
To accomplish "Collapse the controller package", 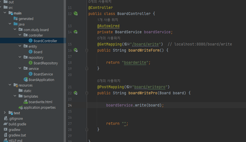I will [20, 35].
